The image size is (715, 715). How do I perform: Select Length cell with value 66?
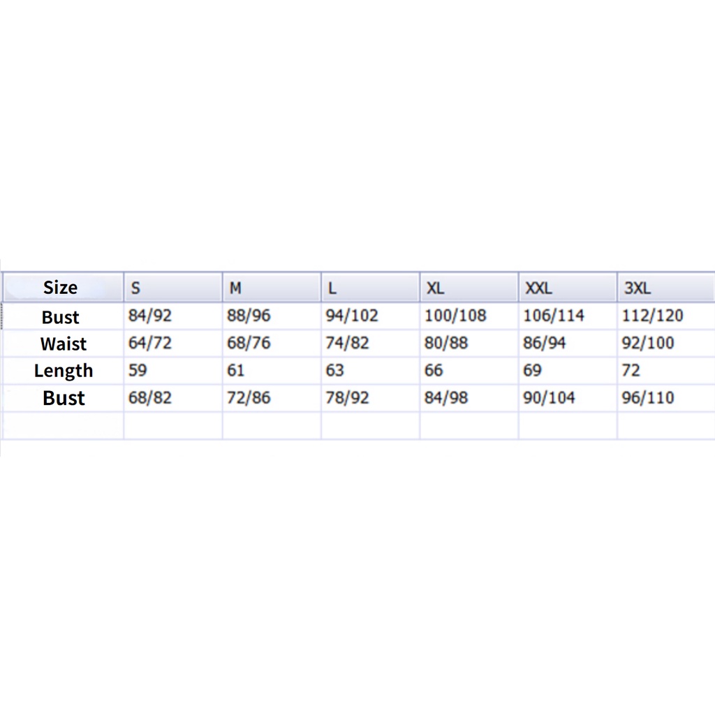(x=469, y=371)
